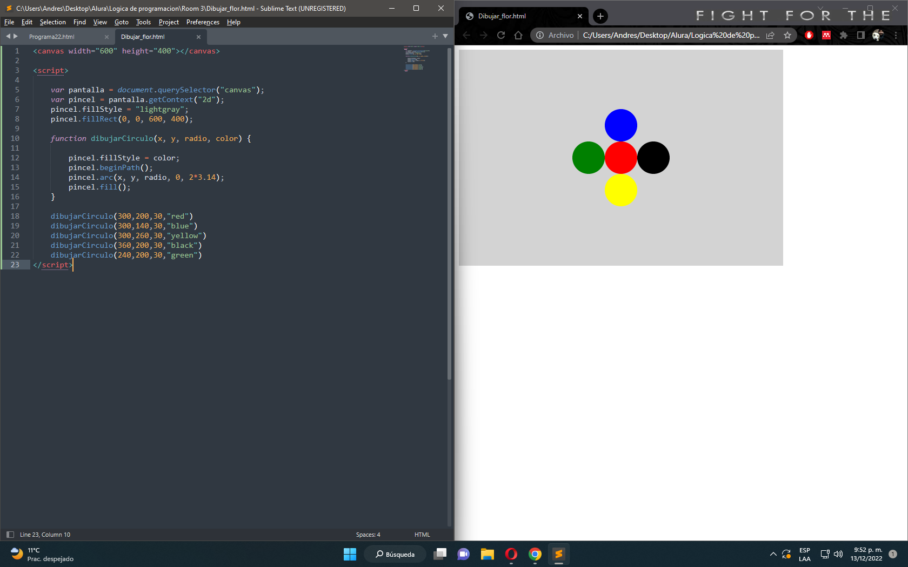Image resolution: width=908 pixels, height=567 pixels.
Task: Click the green circle on canvas
Action: point(589,158)
